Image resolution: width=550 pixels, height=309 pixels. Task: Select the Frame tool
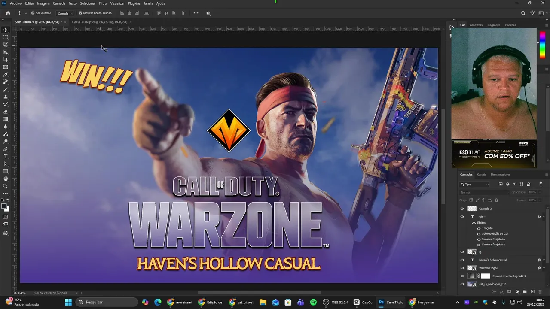click(x=6, y=67)
